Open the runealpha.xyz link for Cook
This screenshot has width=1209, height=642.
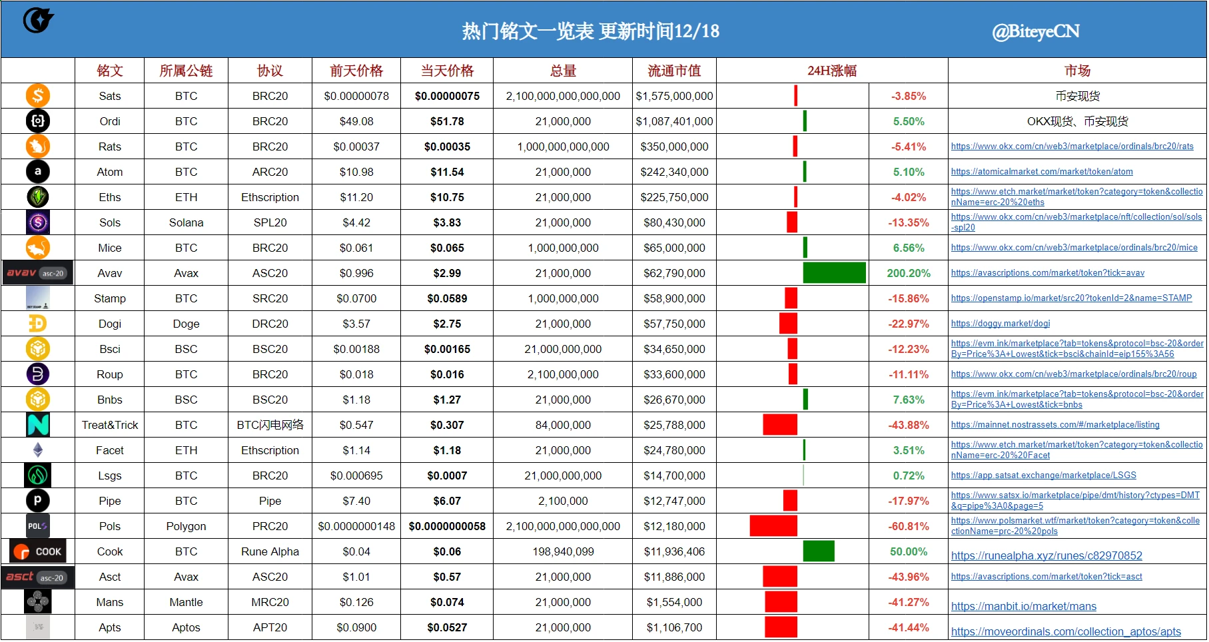(x=1046, y=555)
